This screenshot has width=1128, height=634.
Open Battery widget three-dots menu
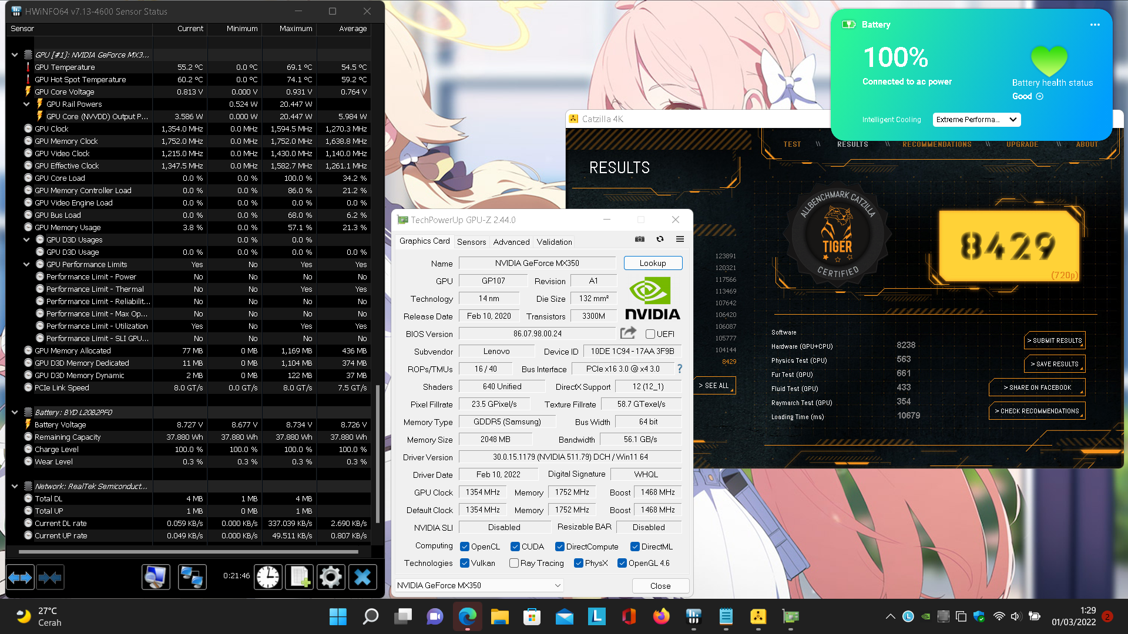click(x=1095, y=25)
